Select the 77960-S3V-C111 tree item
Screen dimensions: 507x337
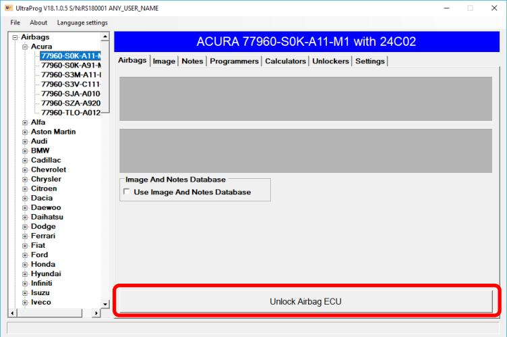click(71, 84)
